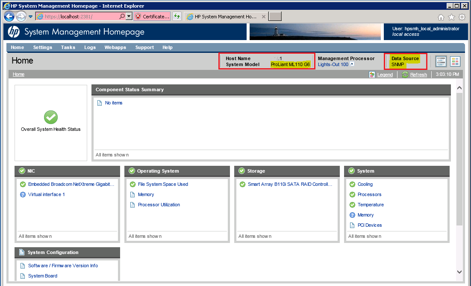Open the Processor Utilization link
This screenshot has width=471, height=286.
[159, 205]
